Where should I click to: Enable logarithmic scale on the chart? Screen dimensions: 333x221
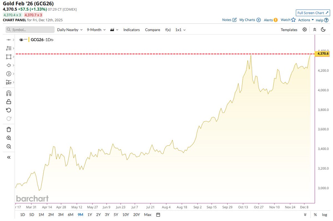tap(324, 215)
